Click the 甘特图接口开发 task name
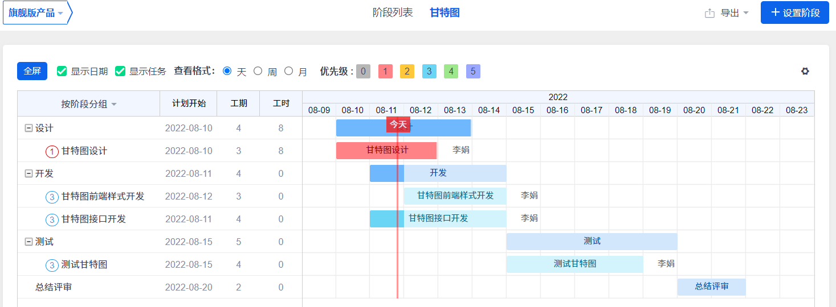Viewport: 836px width, 307px height. pyautogui.click(x=93, y=219)
